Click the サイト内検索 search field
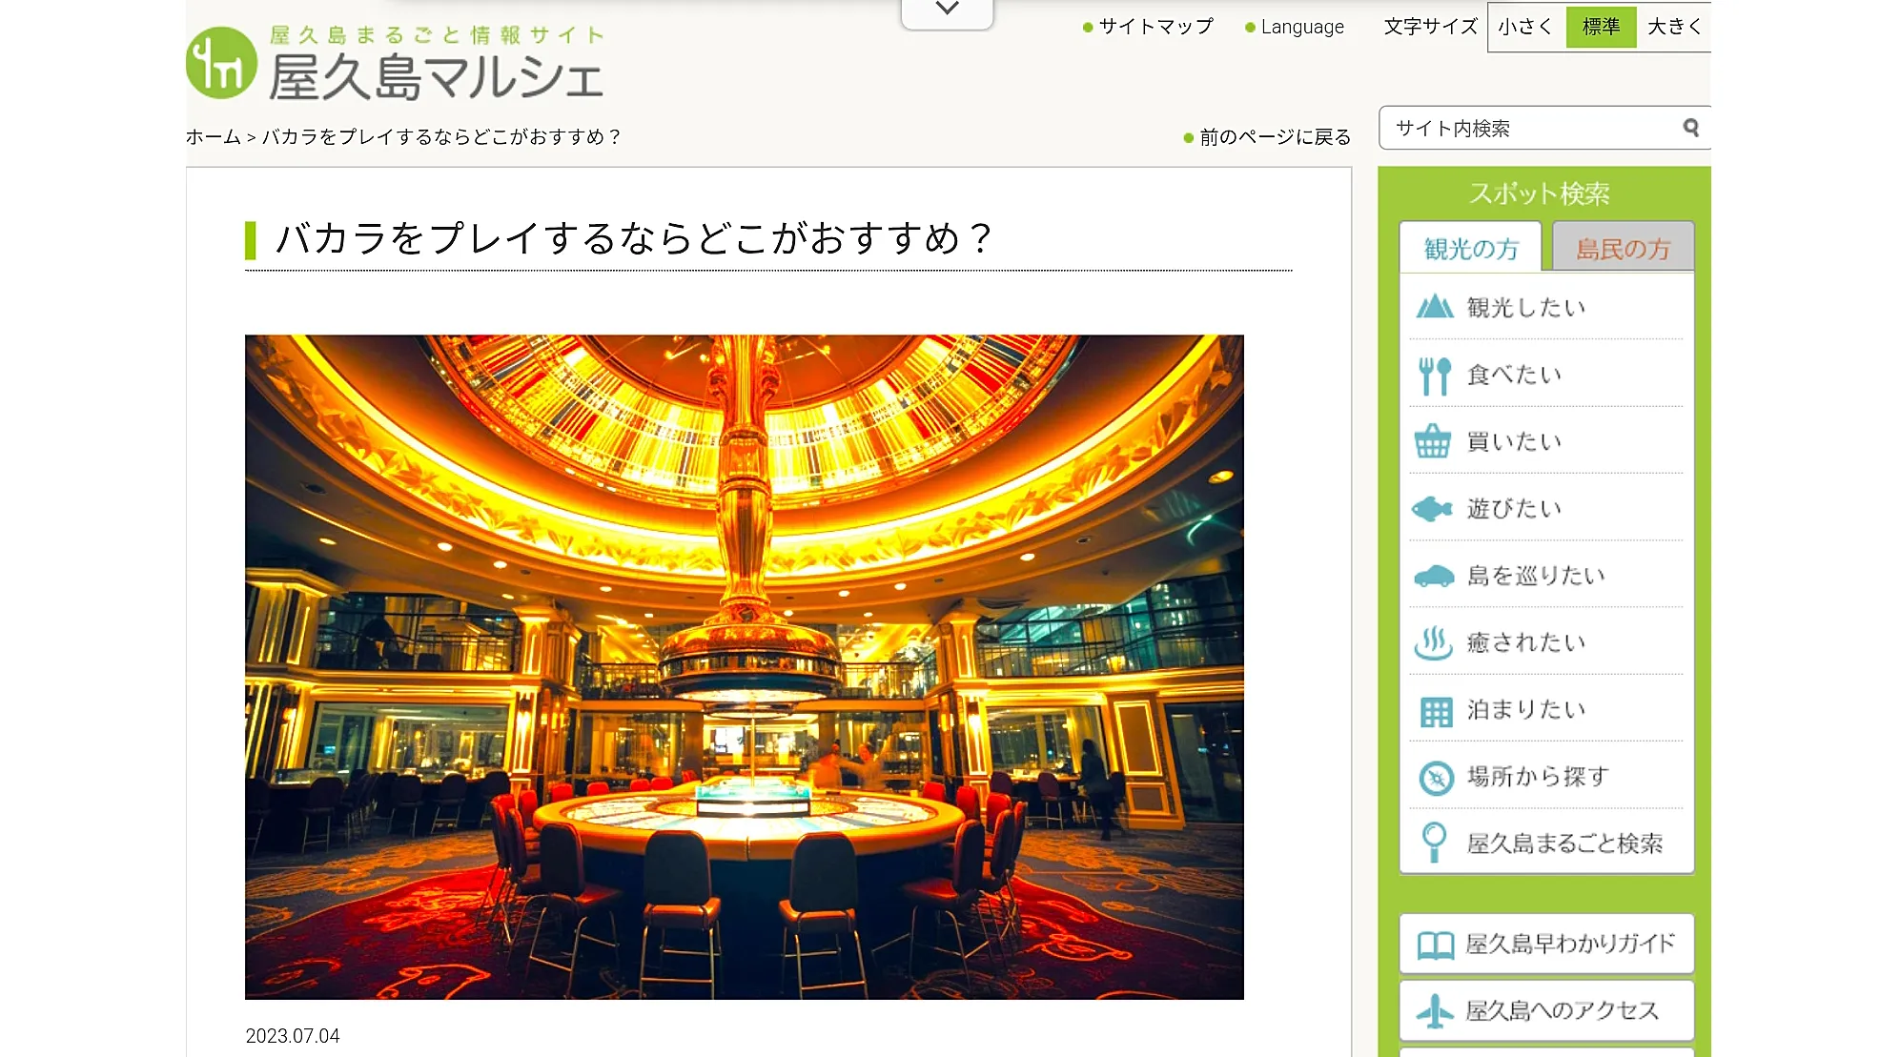Image resolution: width=1880 pixels, height=1057 pixels. tap(1544, 128)
